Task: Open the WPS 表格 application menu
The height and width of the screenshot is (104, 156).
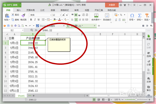Action: [x=12, y=5]
